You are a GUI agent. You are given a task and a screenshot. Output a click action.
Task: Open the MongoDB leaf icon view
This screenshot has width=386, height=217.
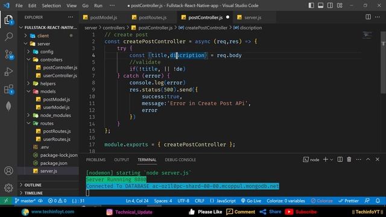(8, 106)
